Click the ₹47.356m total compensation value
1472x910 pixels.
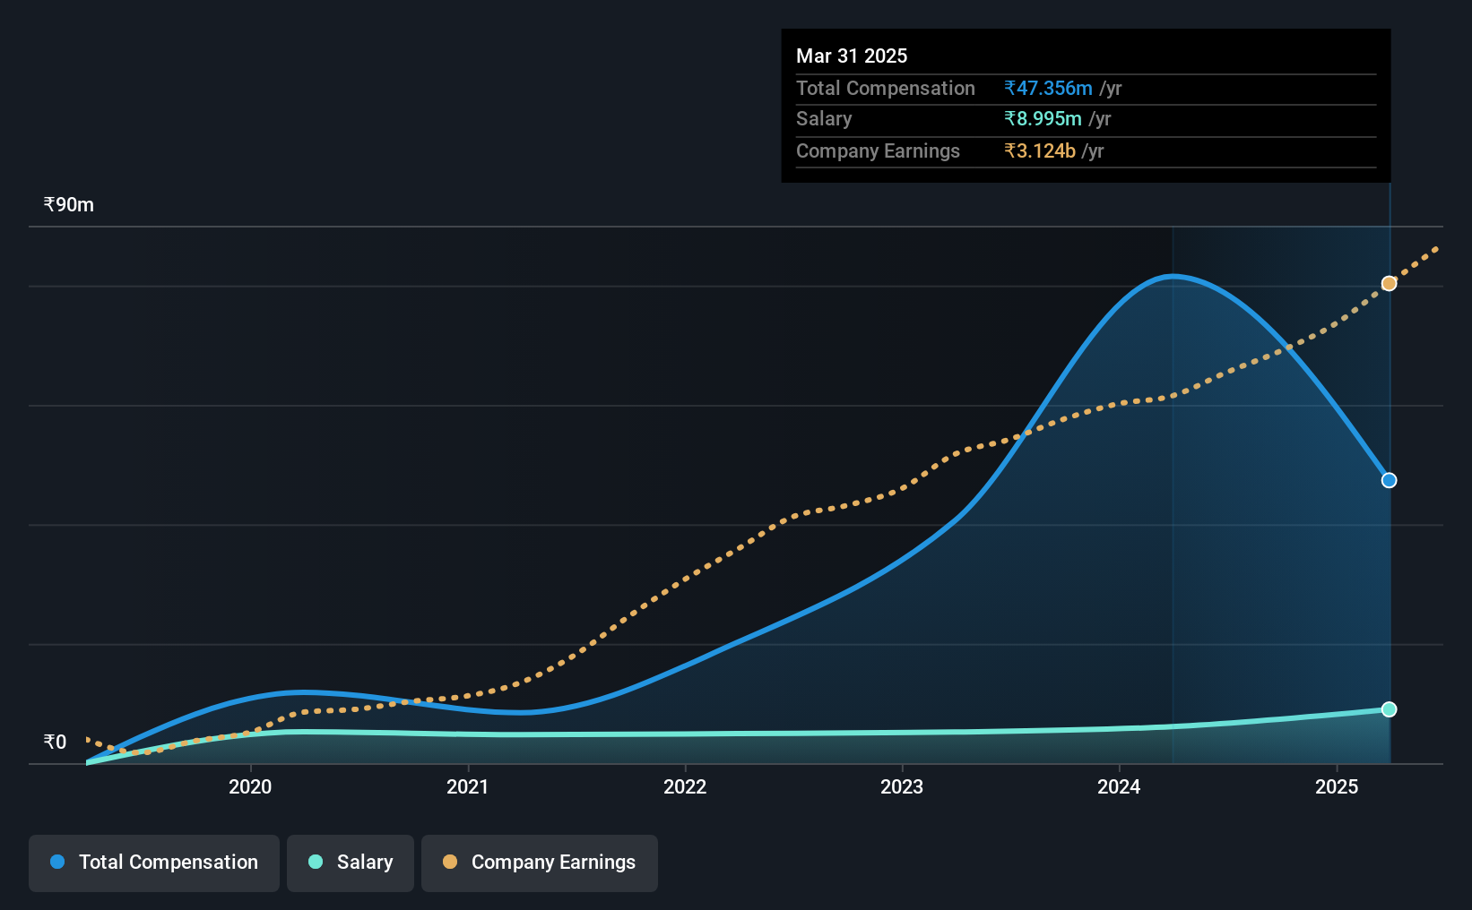pyautogui.click(x=1048, y=88)
